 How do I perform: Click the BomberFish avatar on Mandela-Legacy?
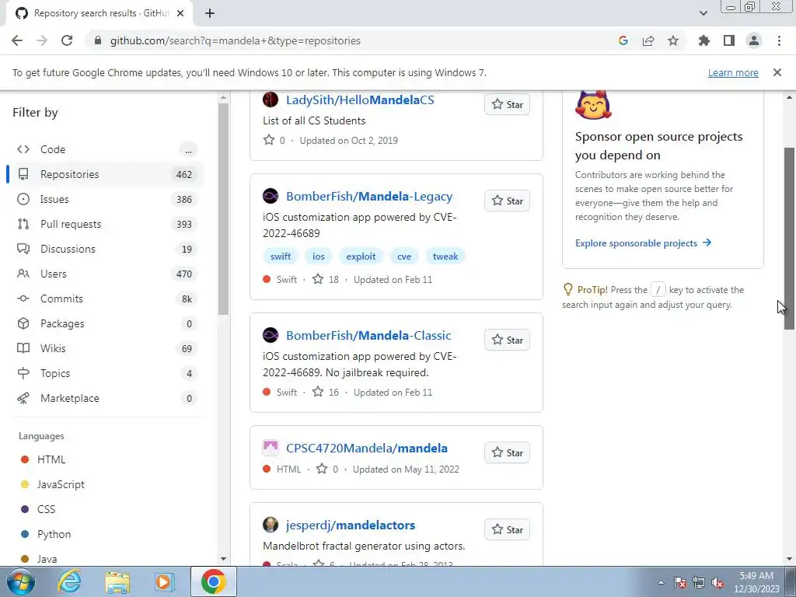pyautogui.click(x=271, y=196)
